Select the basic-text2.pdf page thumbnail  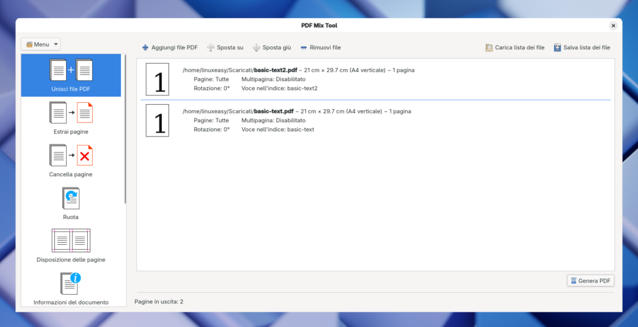point(158,79)
